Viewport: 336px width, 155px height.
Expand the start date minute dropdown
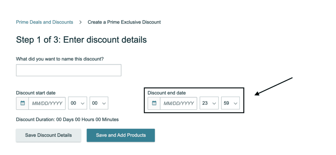99,103
